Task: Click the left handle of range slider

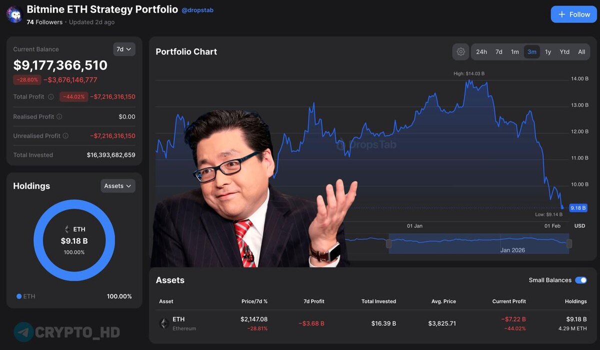Action: pyautogui.click(x=388, y=244)
